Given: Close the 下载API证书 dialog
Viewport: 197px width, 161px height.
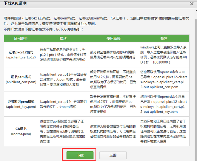Looking at the screenshot, I should (x=192, y=4).
